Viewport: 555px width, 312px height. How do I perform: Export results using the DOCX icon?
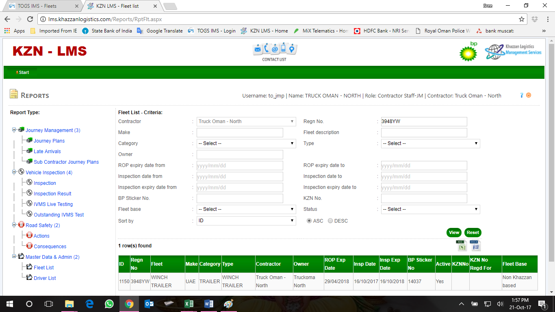click(x=475, y=245)
